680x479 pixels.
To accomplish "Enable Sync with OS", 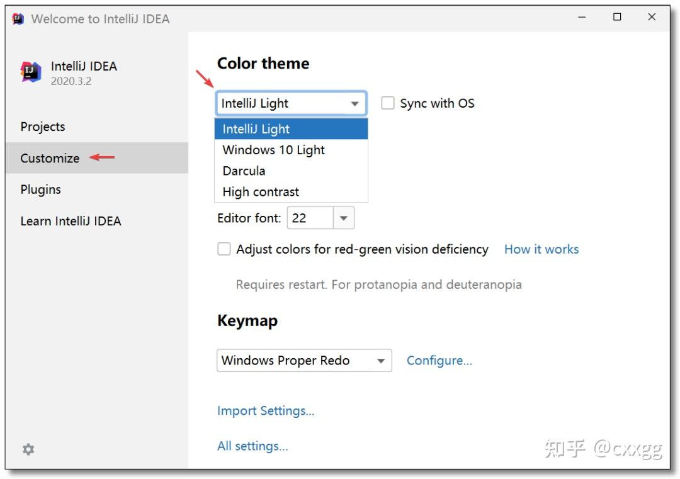I will click(387, 103).
